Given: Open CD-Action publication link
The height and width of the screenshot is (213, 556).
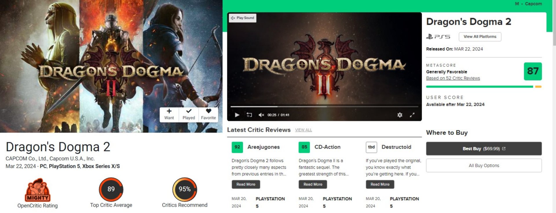Looking at the screenshot, I should tap(327, 147).
